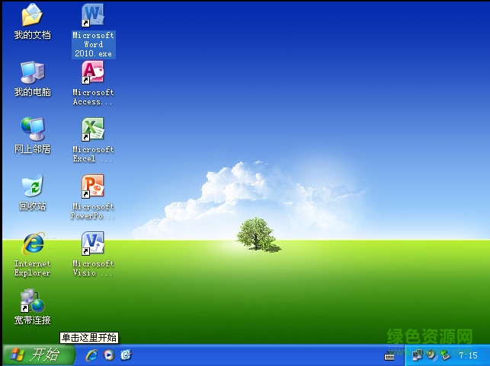
Task: Launch Internet Explorer from quick launch bar
Action: pos(91,355)
